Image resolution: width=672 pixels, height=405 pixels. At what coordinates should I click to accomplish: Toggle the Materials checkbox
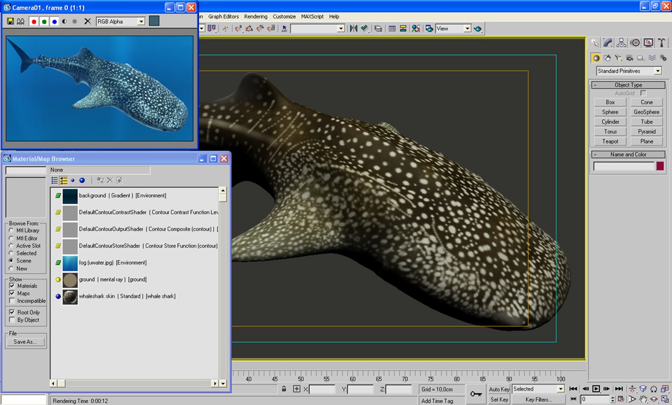pyautogui.click(x=12, y=286)
